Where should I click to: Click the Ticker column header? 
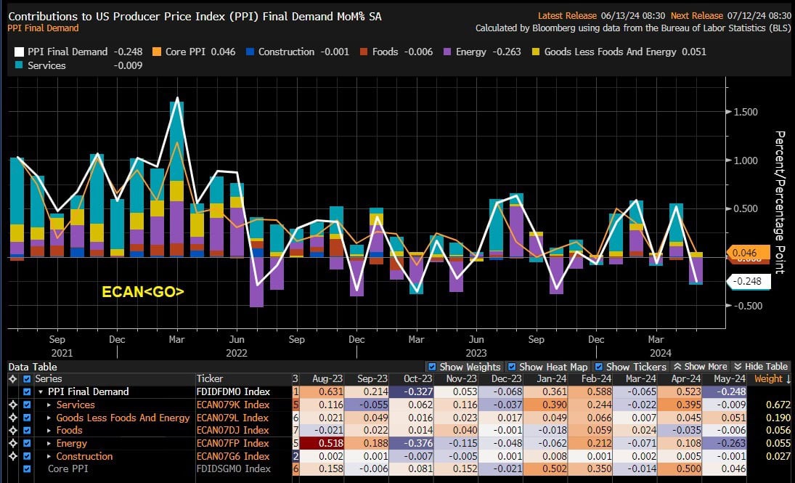tap(209, 379)
